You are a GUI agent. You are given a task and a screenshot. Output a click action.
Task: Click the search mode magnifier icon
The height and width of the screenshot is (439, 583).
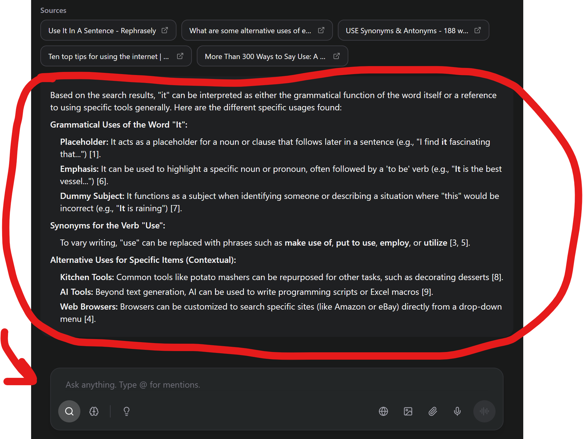pyautogui.click(x=69, y=411)
